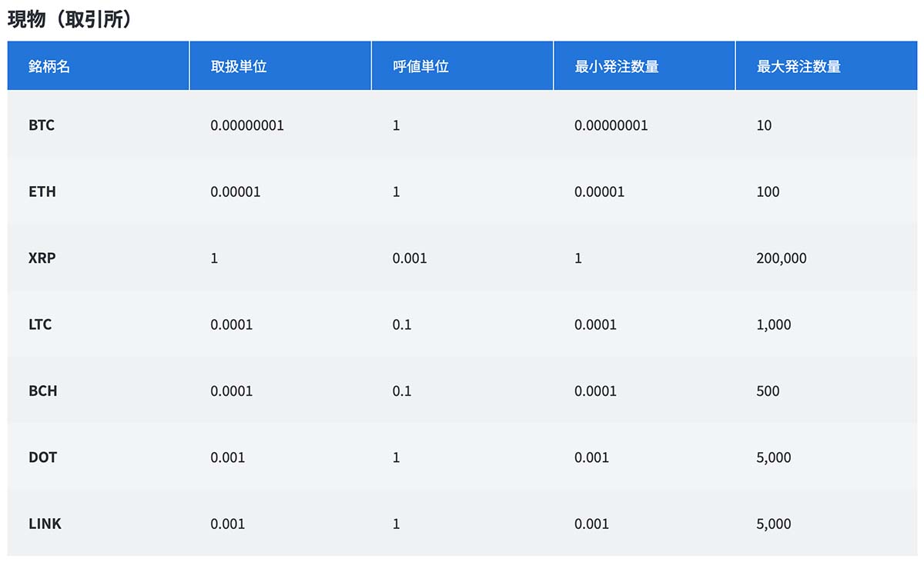Click the 銘柄名 column header
Image resolution: width=924 pixels, height=562 pixels.
coord(99,66)
